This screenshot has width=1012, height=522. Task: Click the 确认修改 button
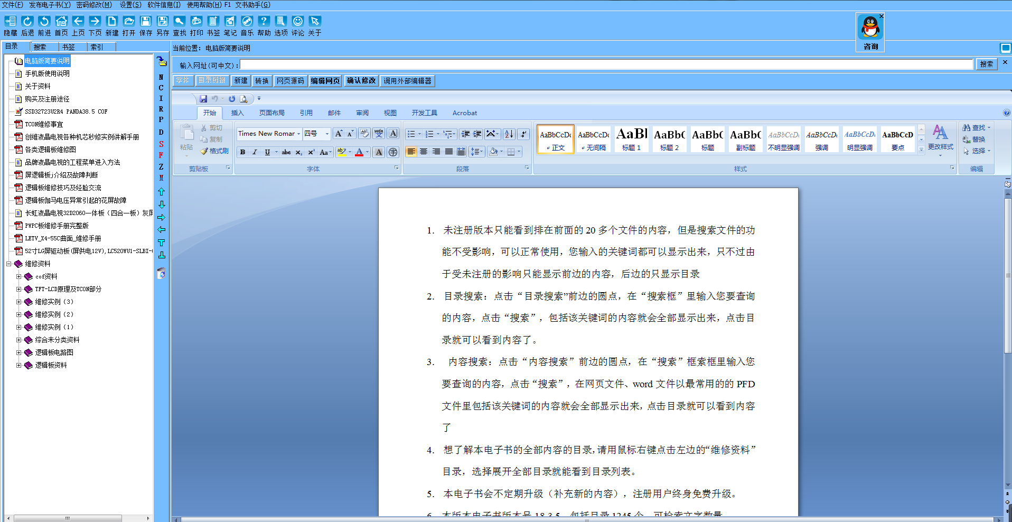(x=361, y=81)
